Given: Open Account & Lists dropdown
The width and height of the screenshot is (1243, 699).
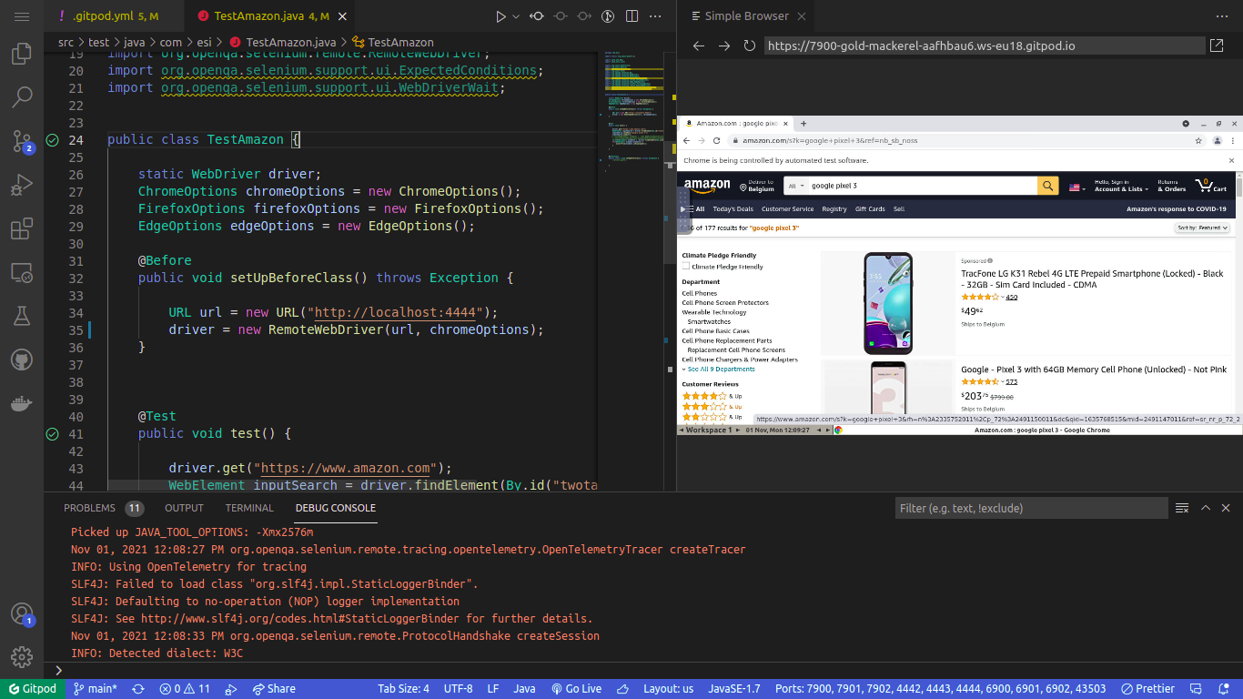Looking at the screenshot, I should tap(1121, 186).
